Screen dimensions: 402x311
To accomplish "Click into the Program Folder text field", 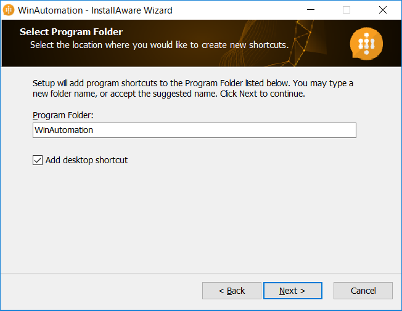I will click(x=194, y=130).
